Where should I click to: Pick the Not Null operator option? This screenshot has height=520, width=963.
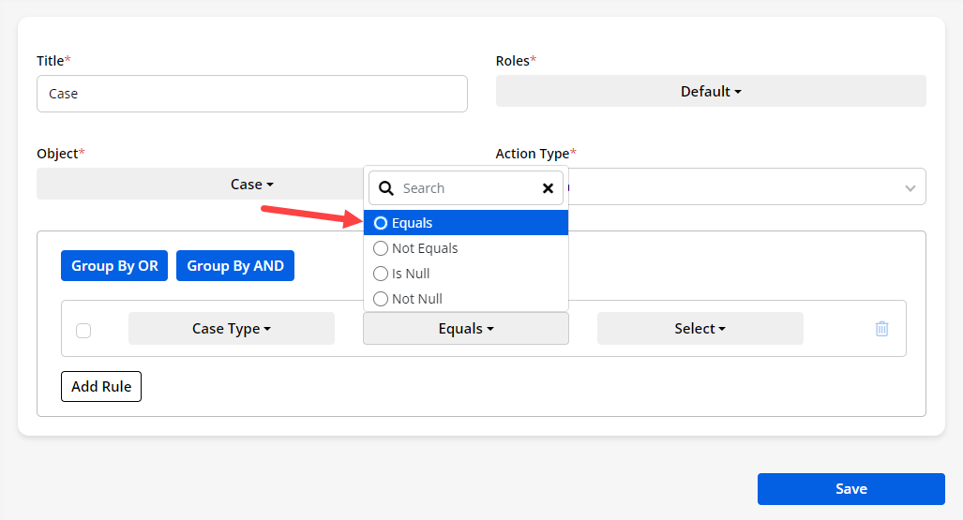click(x=381, y=299)
